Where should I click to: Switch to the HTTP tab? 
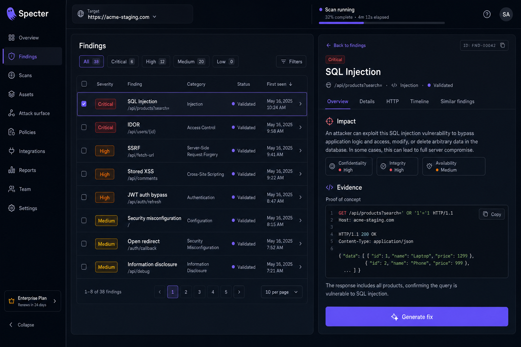tap(392, 101)
